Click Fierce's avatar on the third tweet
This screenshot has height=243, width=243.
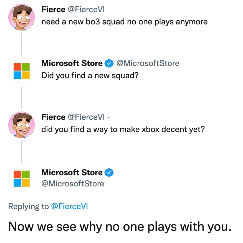22,125
